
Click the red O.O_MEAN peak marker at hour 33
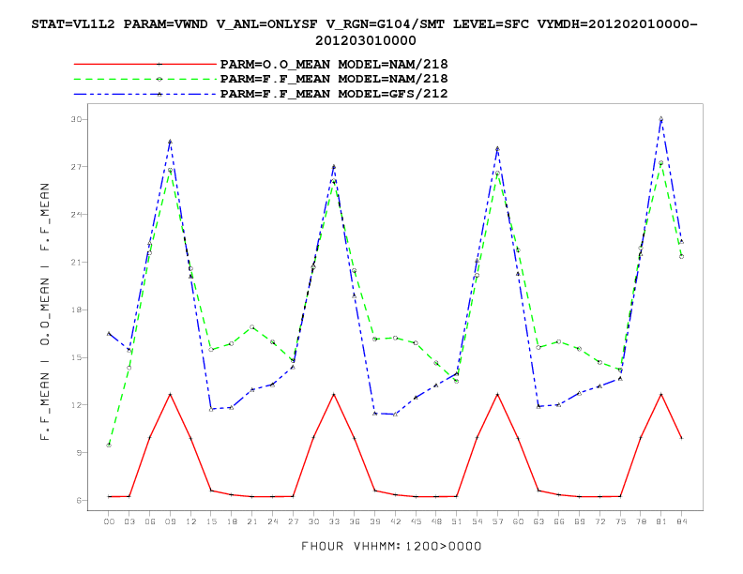point(334,395)
